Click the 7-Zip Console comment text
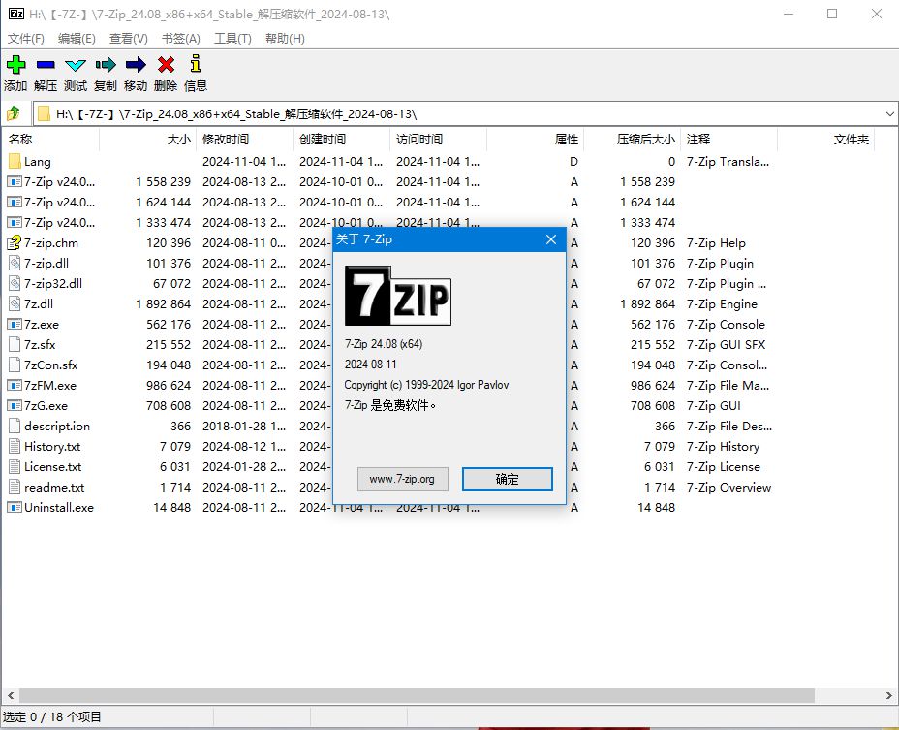Viewport: 899px width, 730px height. pyautogui.click(x=726, y=324)
